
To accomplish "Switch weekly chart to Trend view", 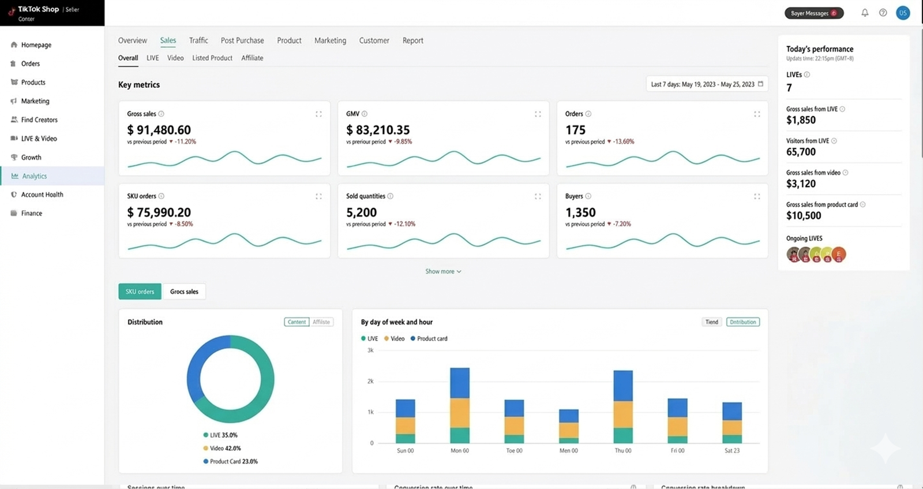I will [x=712, y=322].
